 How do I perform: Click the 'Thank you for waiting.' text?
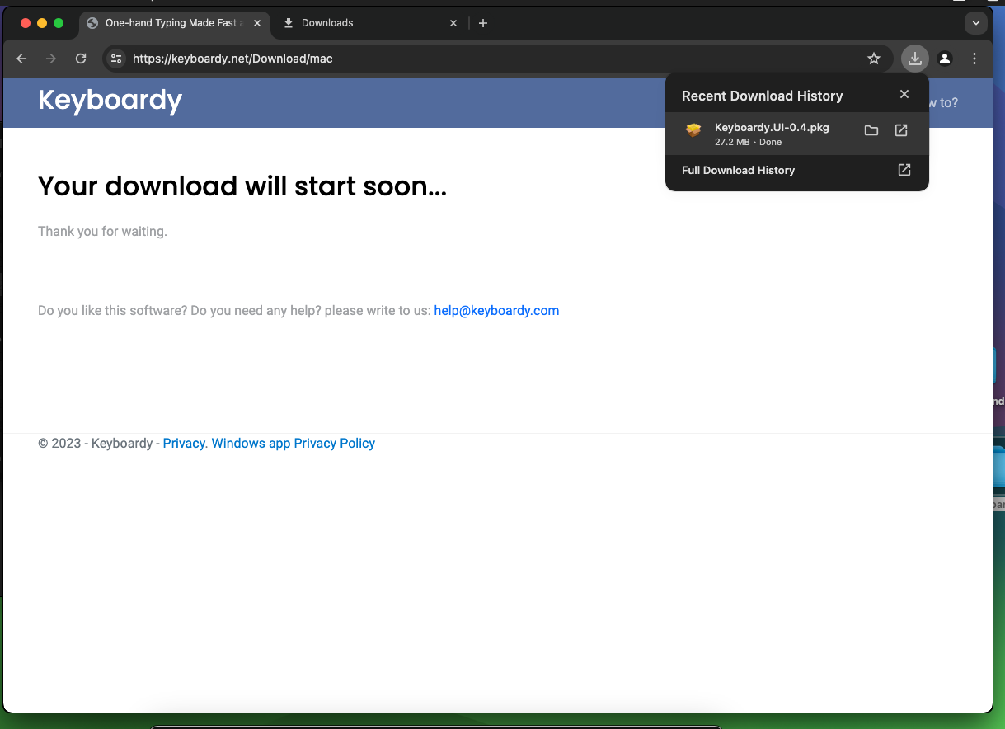[x=102, y=232]
